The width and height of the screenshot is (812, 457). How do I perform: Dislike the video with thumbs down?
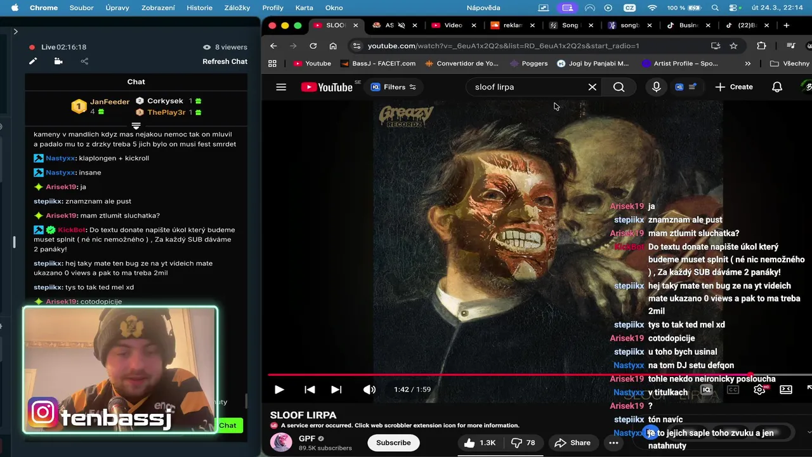tap(524, 443)
